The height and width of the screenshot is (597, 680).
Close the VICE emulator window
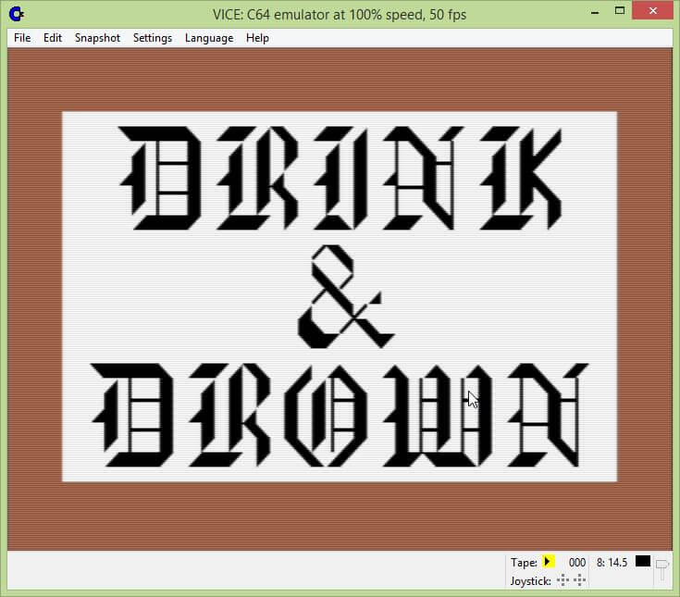(x=653, y=11)
